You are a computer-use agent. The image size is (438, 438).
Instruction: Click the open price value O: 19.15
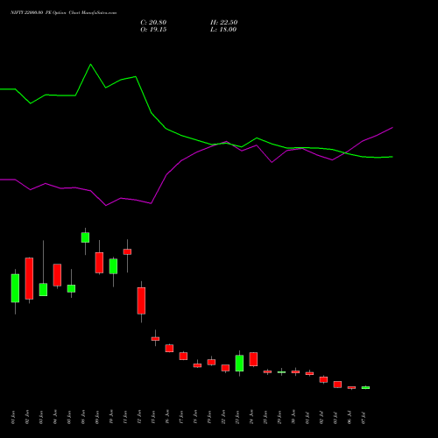click(153, 30)
